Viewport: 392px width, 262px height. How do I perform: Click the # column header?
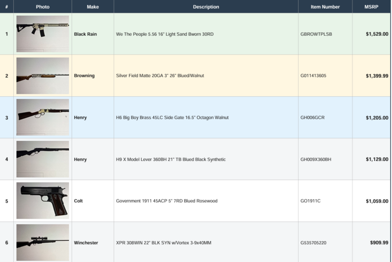pos(7,7)
